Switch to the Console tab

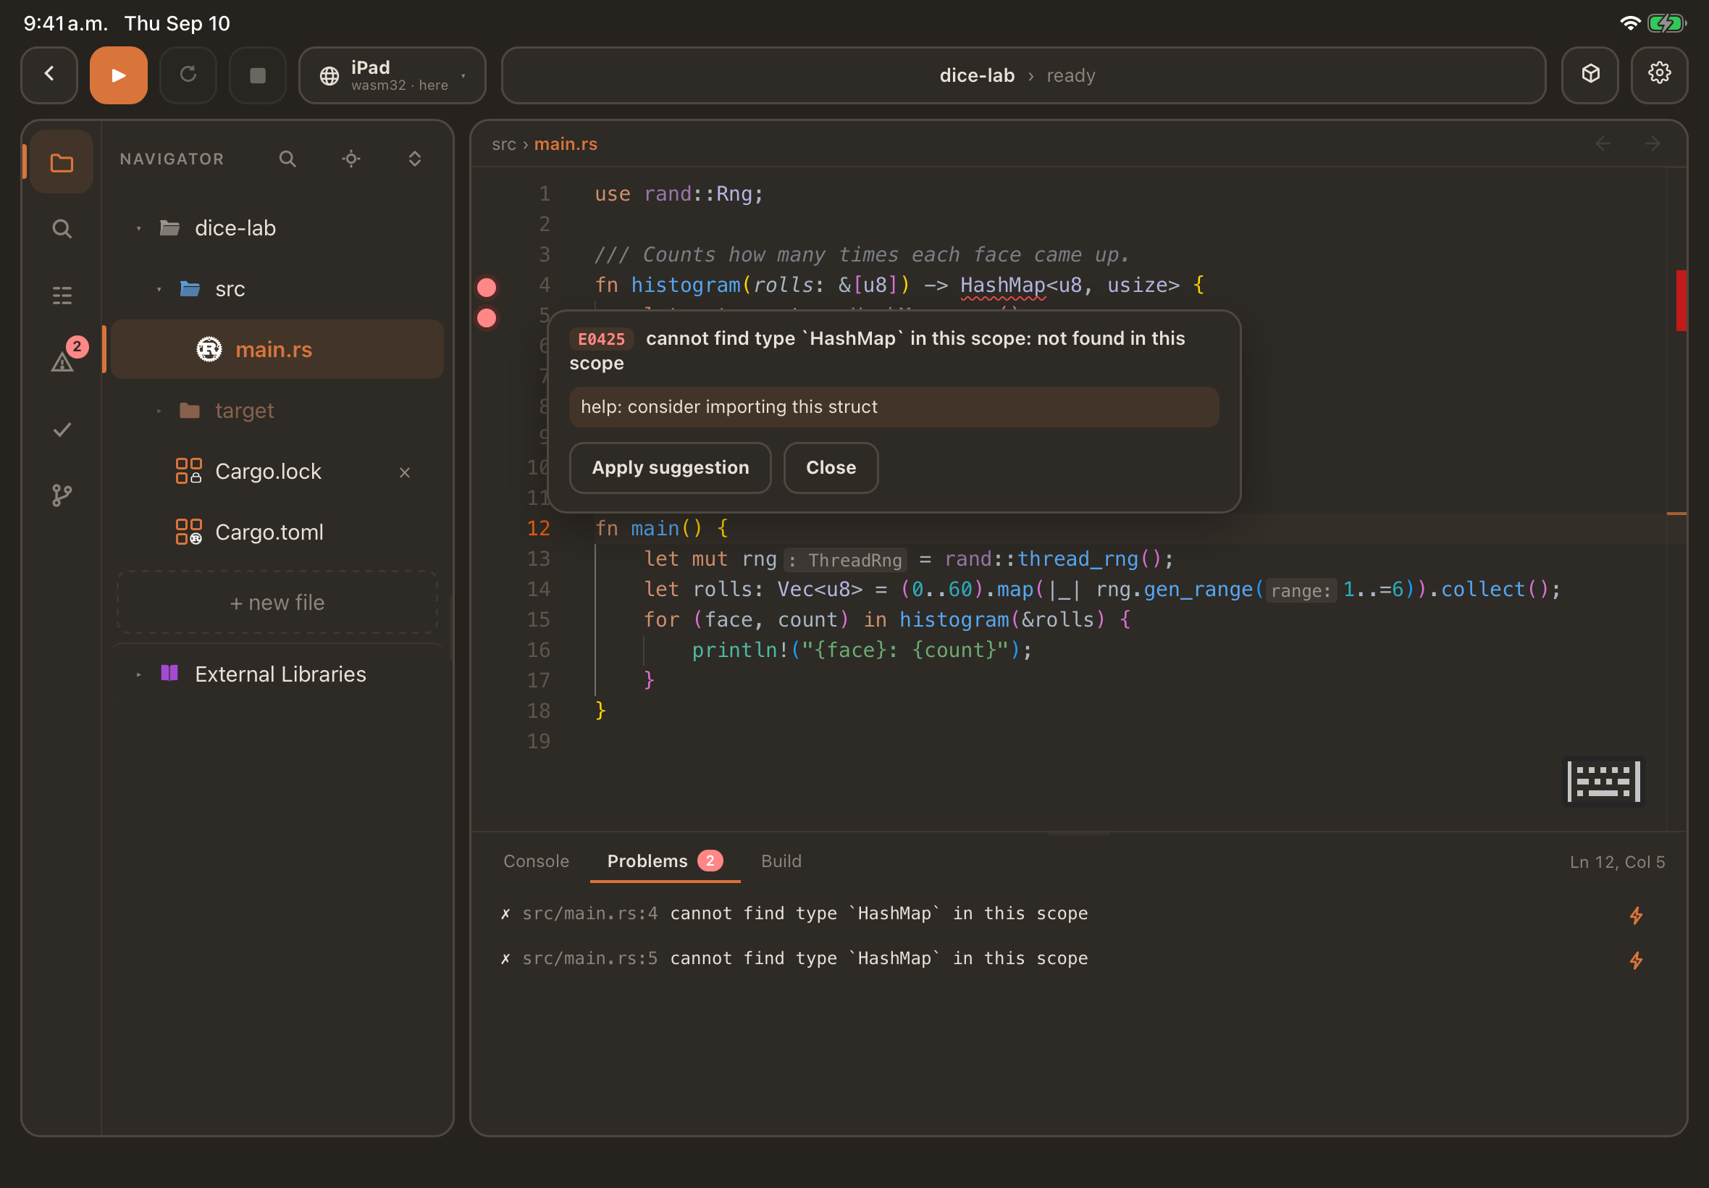click(x=536, y=861)
